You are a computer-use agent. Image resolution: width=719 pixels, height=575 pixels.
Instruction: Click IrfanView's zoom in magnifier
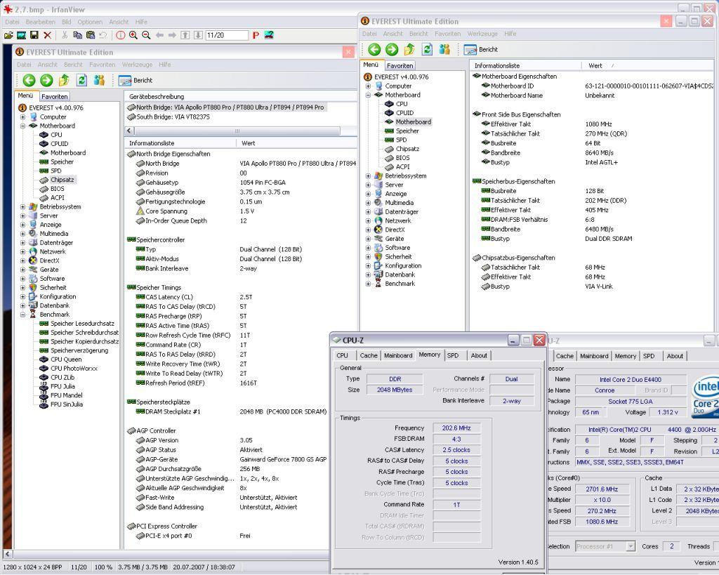click(x=133, y=35)
